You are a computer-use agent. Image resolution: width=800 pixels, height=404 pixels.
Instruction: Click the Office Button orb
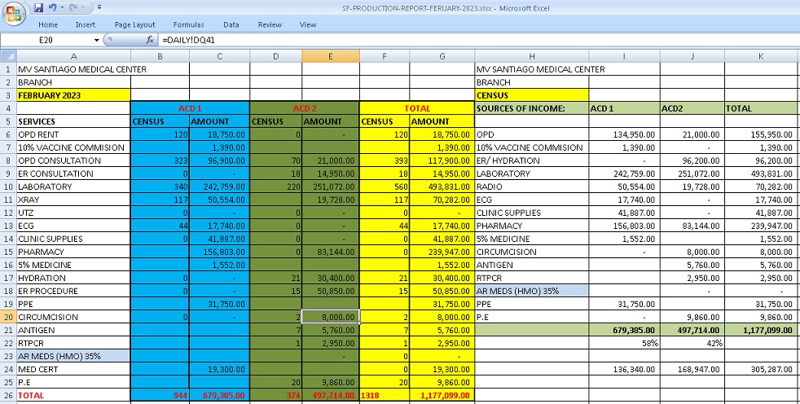14,13
